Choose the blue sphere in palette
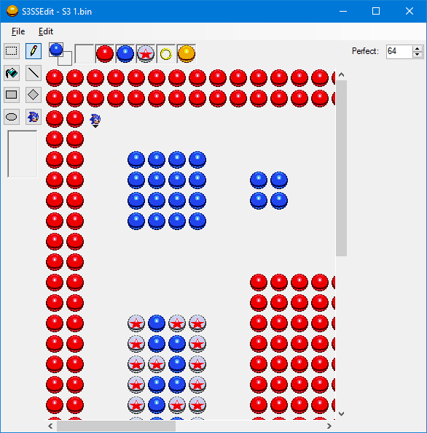 click(125, 53)
